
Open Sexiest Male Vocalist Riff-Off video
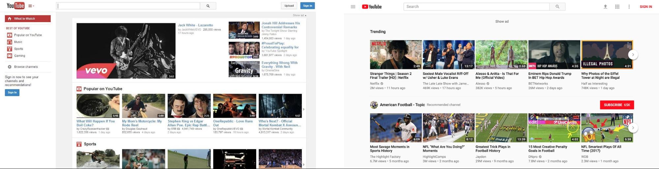tap(449, 55)
